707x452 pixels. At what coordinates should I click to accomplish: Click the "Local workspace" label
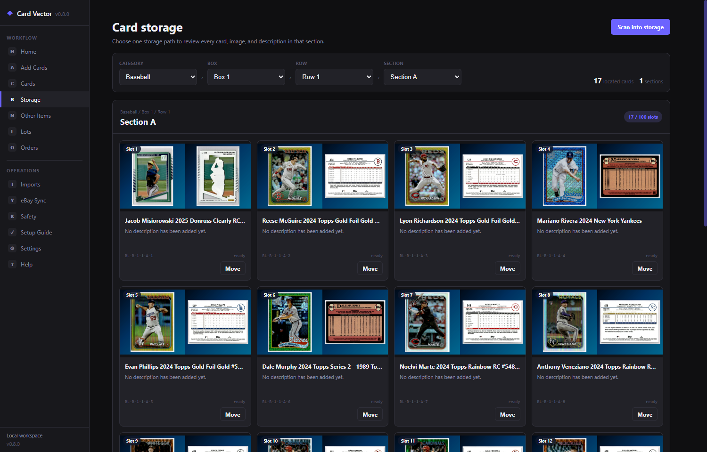(x=25, y=436)
